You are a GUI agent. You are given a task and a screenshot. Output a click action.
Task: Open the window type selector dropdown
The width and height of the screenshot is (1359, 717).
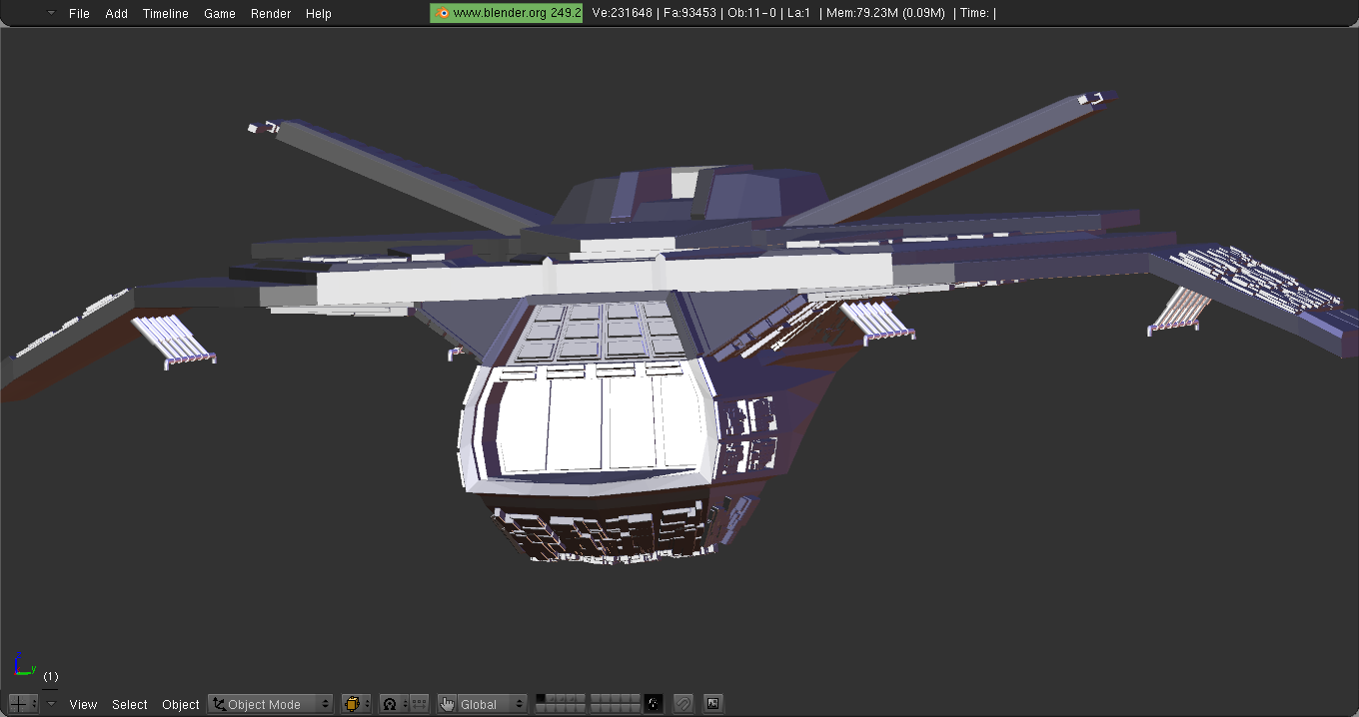coord(23,704)
